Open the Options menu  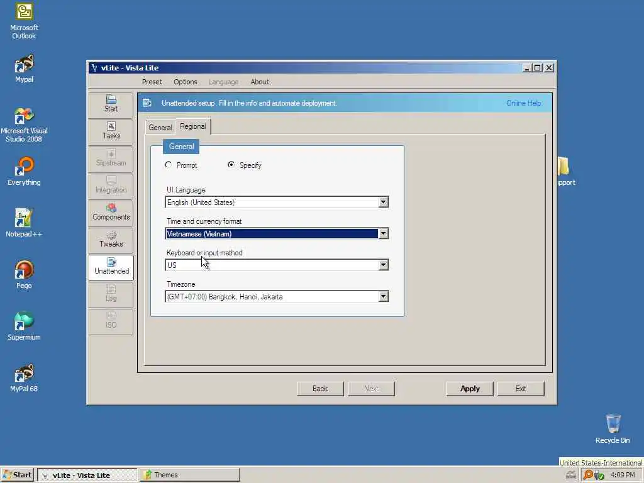click(x=186, y=82)
